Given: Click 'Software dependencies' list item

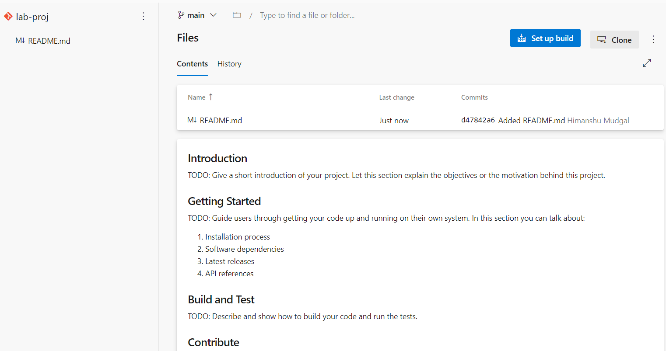Looking at the screenshot, I should click(245, 249).
